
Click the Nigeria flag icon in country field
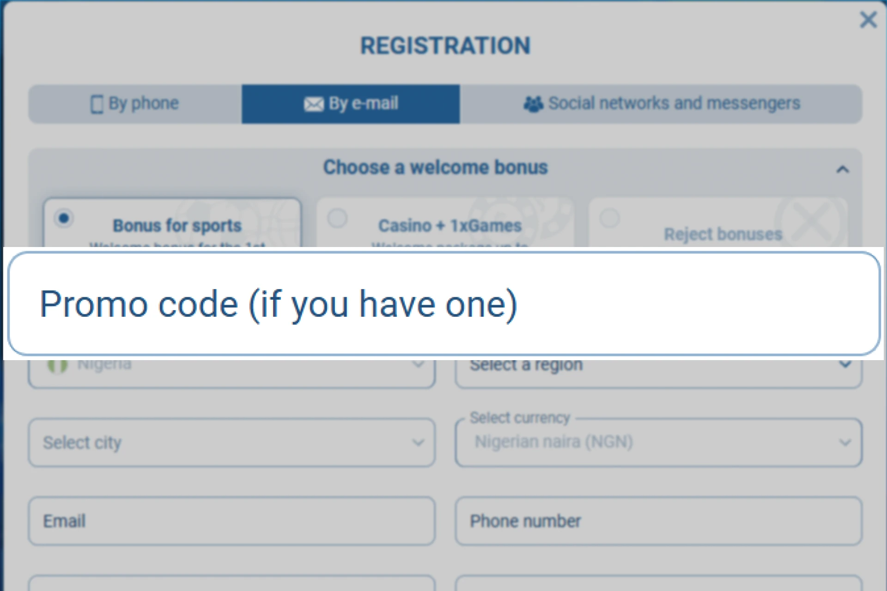[57, 364]
